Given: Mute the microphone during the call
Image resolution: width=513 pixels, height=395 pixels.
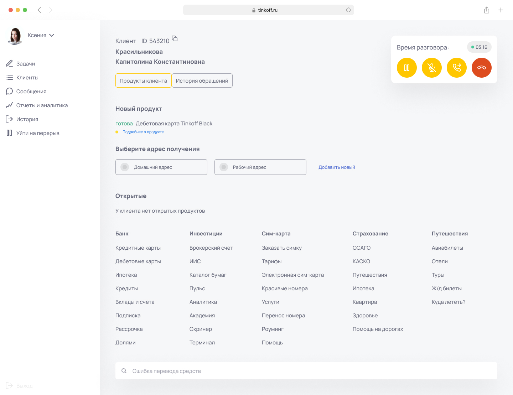Looking at the screenshot, I should click(432, 68).
